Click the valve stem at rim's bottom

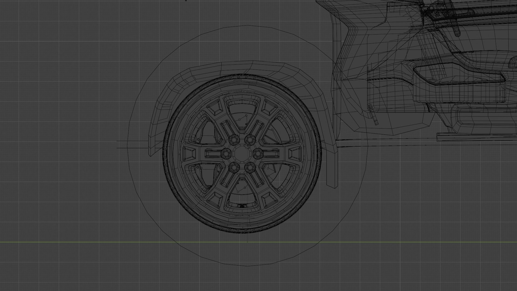point(242,206)
